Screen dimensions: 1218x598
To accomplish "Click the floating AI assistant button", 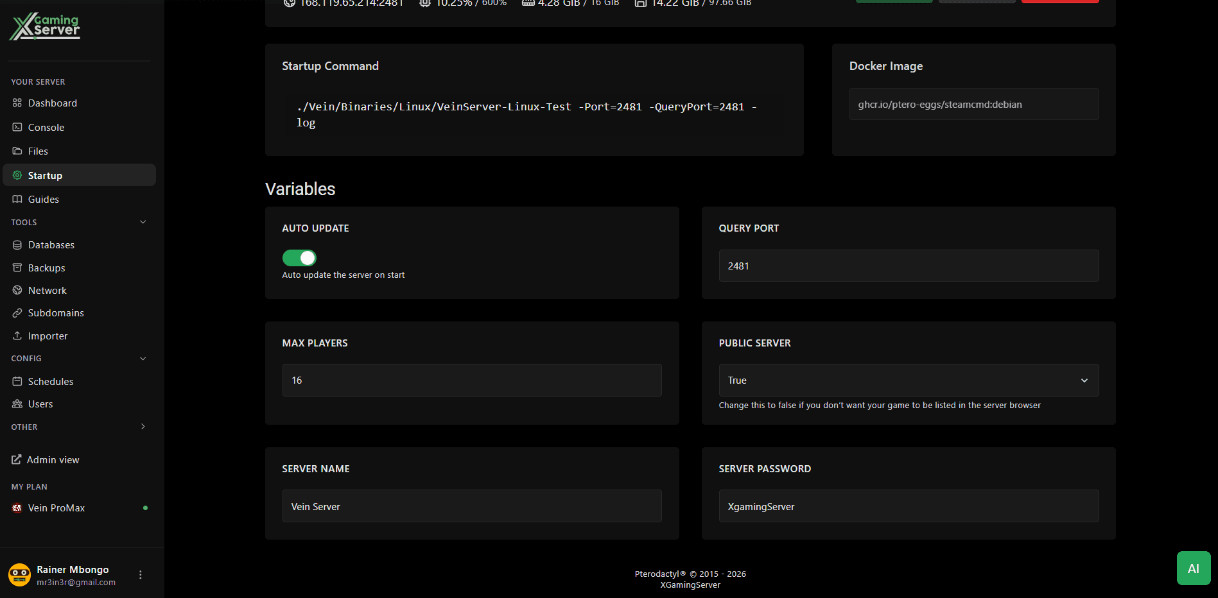I will click(x=1193, y=568).
